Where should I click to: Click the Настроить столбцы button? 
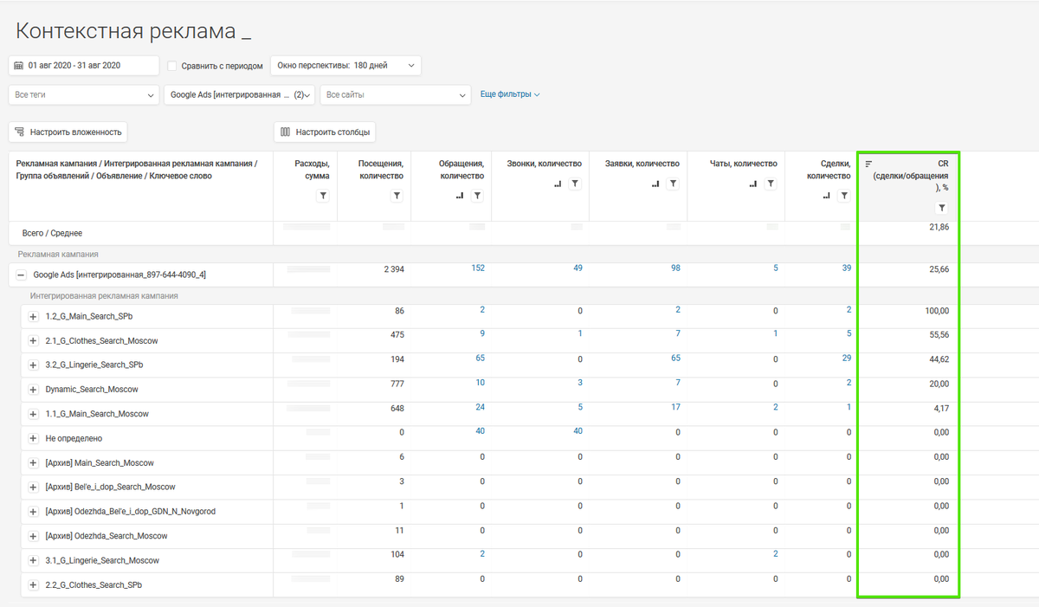coord(325,132)
